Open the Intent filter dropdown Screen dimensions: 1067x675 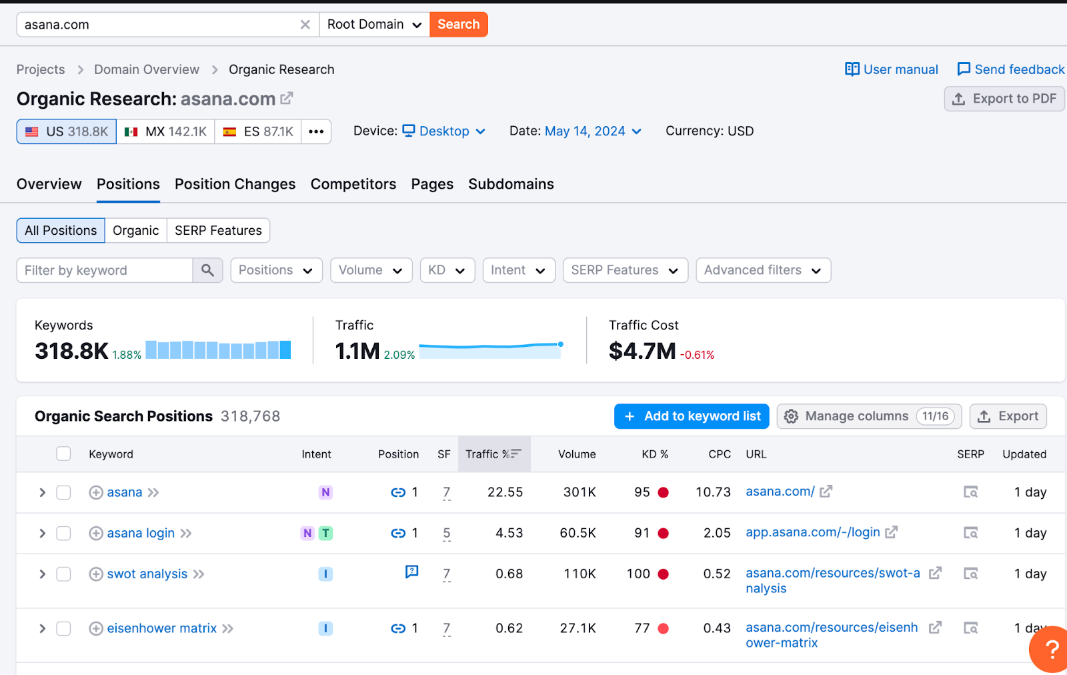point(518,270)
